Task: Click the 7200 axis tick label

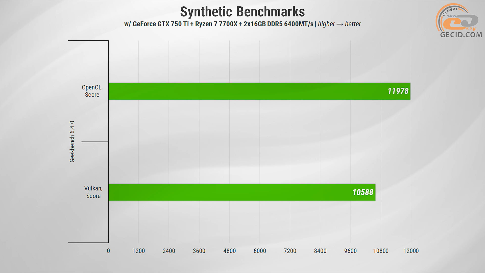Action: [x=290, y=251]
